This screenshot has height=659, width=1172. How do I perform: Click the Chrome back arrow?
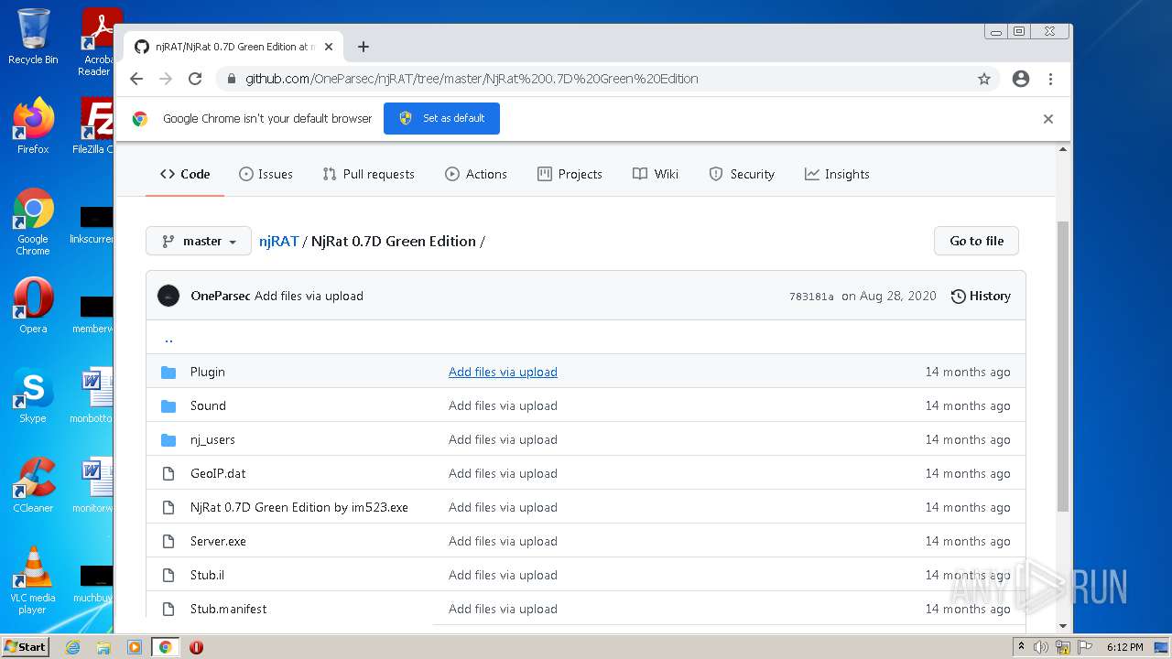136,79
